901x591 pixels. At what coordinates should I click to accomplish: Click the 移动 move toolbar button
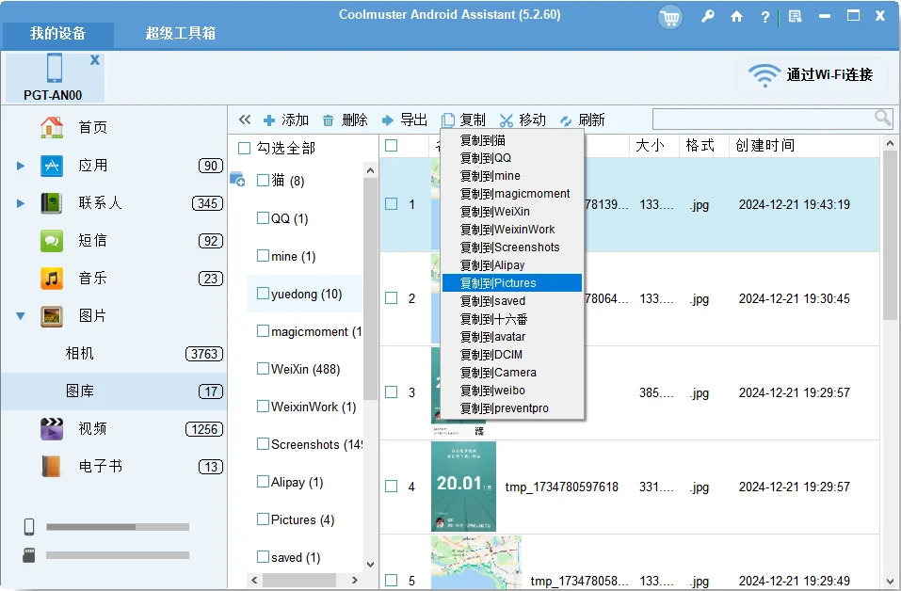pyautogui.click(x=523, y=120)
